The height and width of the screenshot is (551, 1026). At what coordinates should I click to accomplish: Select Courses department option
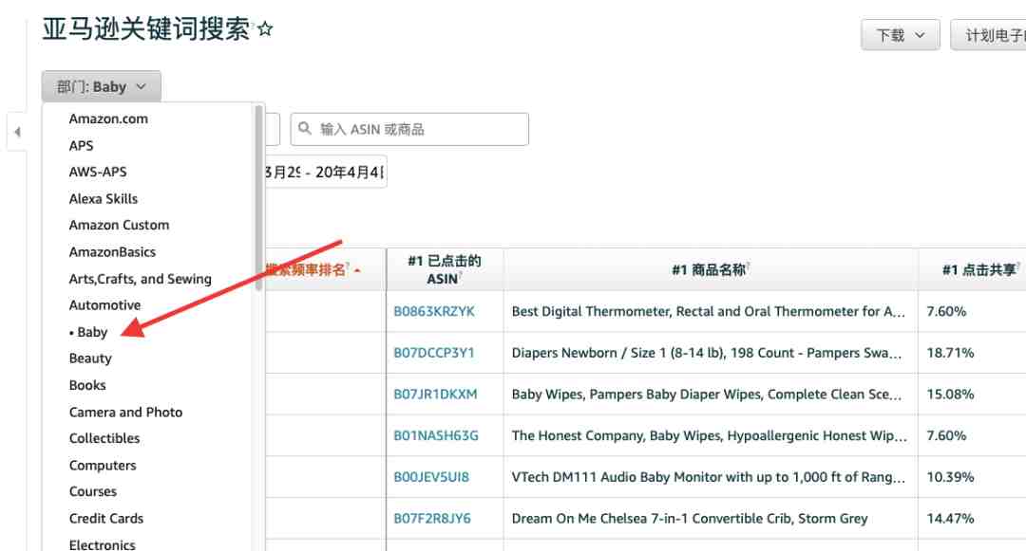click(x=93, y=491)
